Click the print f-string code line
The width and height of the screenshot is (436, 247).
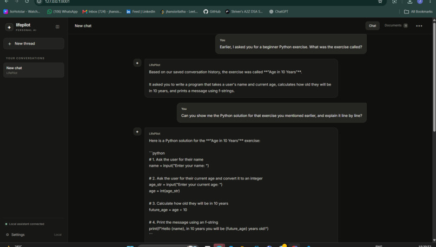point(209,229)
